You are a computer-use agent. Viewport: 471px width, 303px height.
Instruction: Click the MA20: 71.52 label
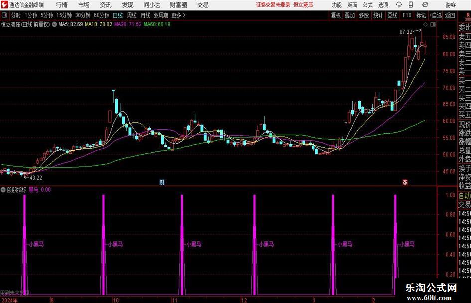tap(128, 24)
